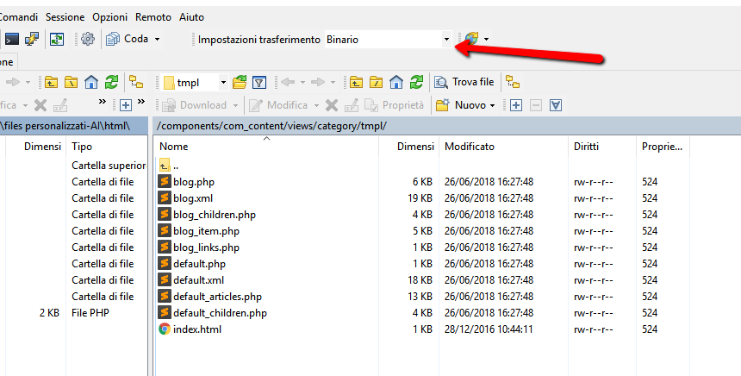Click the remote panel filter icon
The width and height of the screenshot is (741, 376).
click(258, 83)
